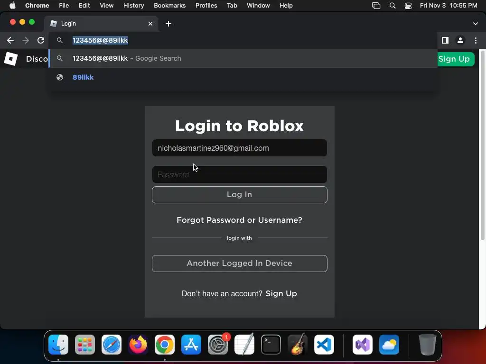This screenshot has width=486, height=364.
Task: Launch Firefox from the dock
Action: (x=138, y=345)
